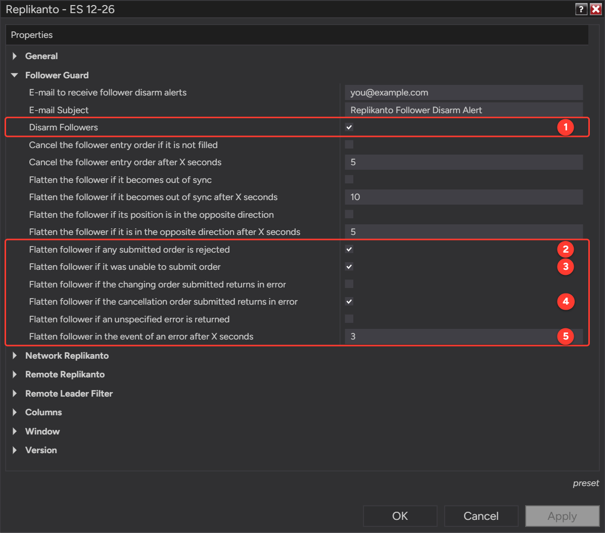605x533 pixels.
Task: Edit opposite direction after X seconds value
Action: coord(464,232)
